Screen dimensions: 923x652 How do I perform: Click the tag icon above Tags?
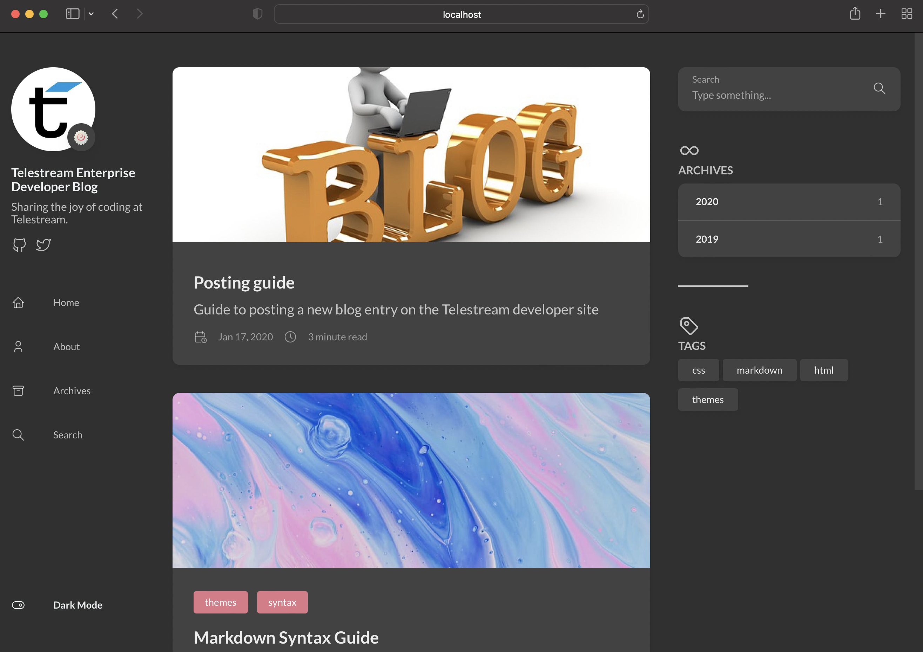689,326
